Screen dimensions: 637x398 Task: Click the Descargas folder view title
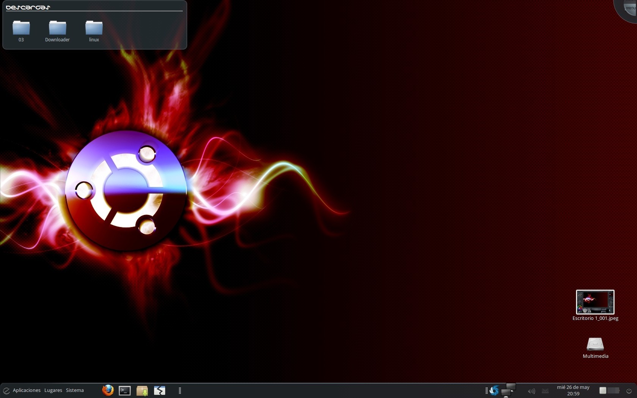pos(28,7)
